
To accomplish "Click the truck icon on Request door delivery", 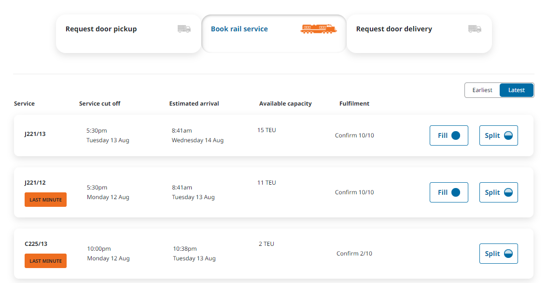I will point(475,29).
